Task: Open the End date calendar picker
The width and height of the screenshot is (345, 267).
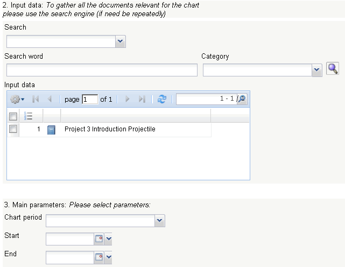Action: coord(99,258)
